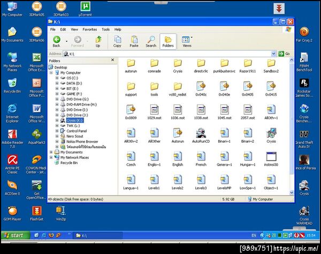Viewport: 321px width, 254px height.
Task: Open Search from the toolbar
Action: pyautogui.click(x=151, y=42)
